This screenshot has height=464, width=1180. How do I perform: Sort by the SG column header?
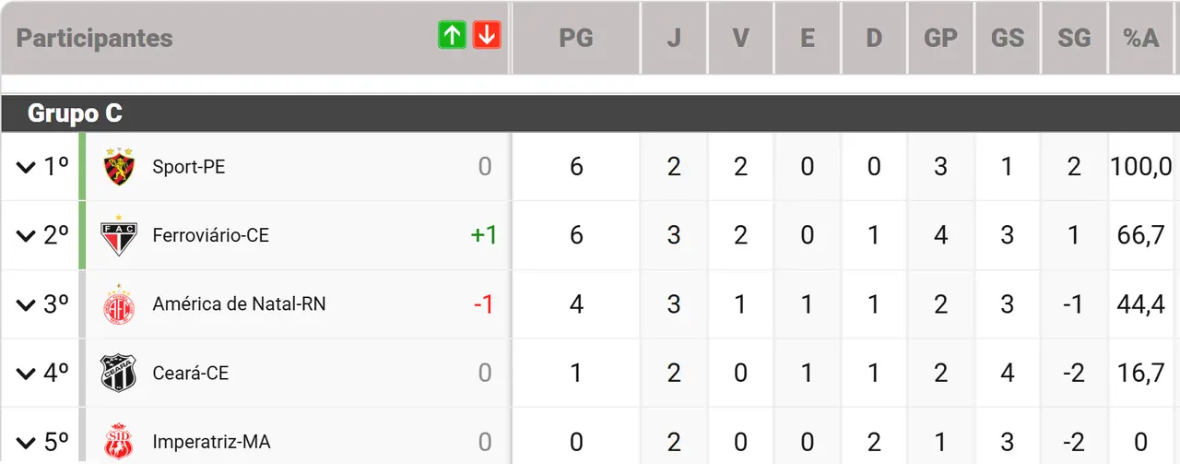pyautogui.click(x=1074, y=38)
